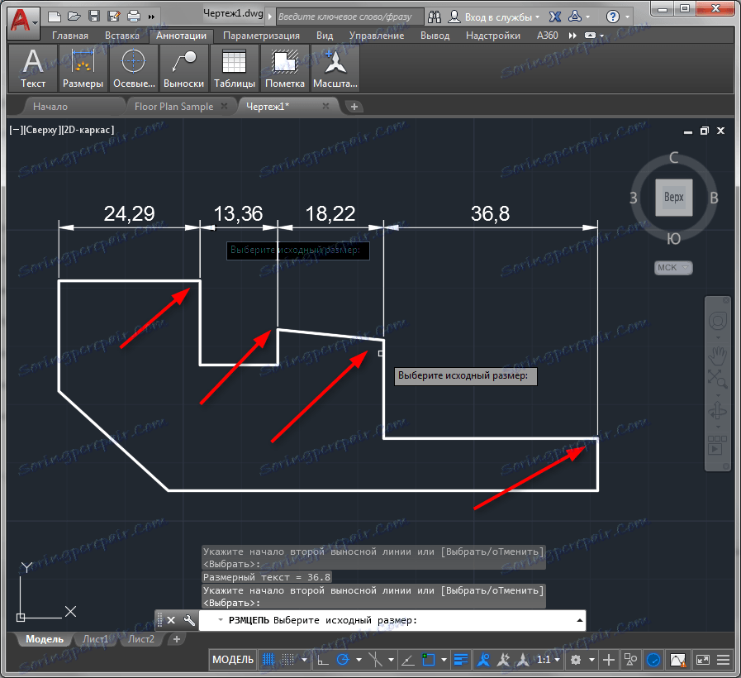
Task: Click the МОДЕЛЬ status bar button
Action: click(x=233, y=660)
